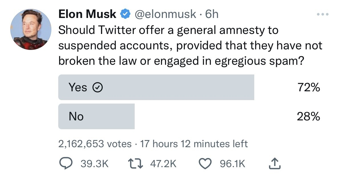Open the @elonmusk handle link
The image size is (345, 178).
coord(165,14)
